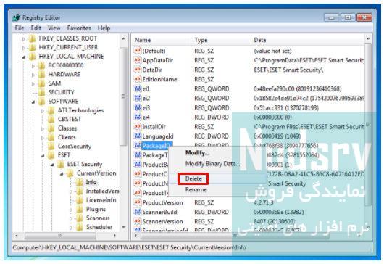Click the binary icon beside LanguageId
Image resolution: width=384 pixels, height=264 pixels.
tap(138, 136)
